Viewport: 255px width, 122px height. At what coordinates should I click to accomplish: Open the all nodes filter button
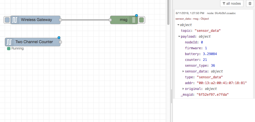(x=231, y=3)
